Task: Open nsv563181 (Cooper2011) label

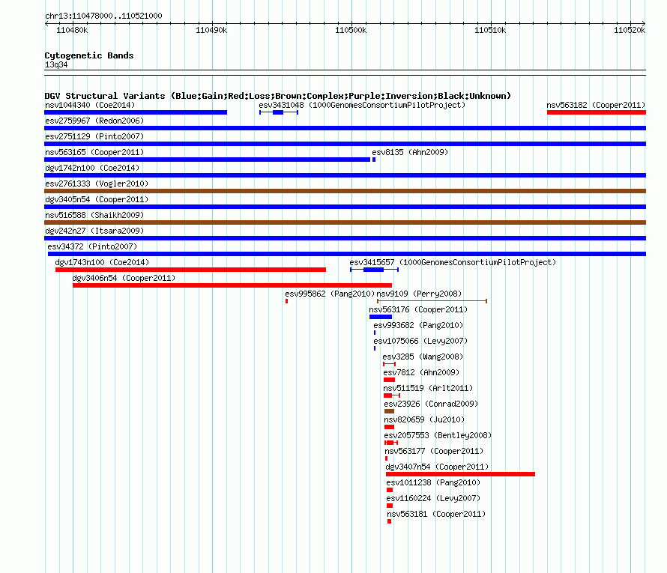Action: tap(436, 514)
